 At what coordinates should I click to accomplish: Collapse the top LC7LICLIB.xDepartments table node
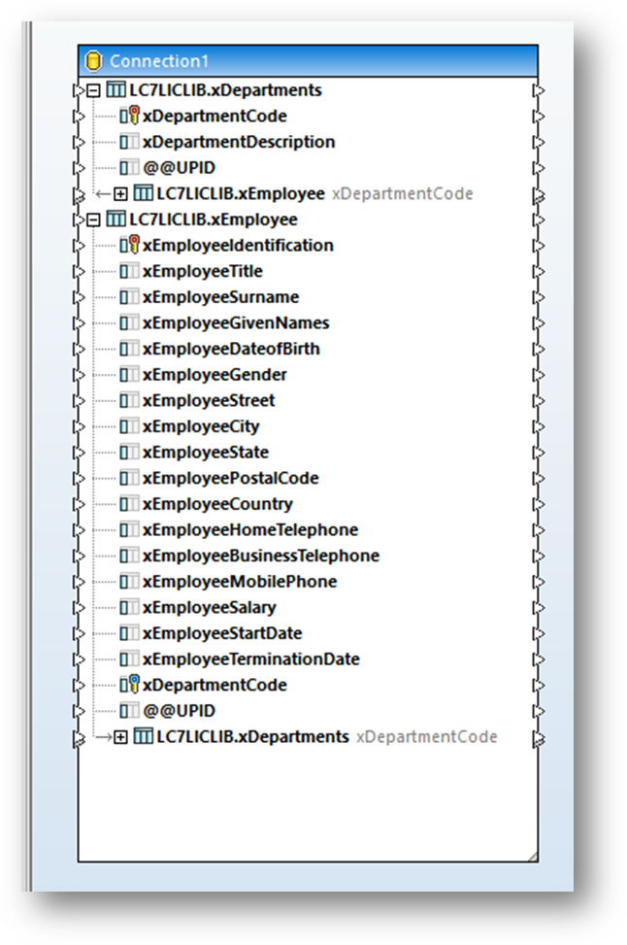(93, 90)
